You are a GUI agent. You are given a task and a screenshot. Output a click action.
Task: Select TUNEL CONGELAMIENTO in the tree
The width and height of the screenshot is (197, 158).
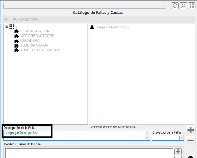pos(41,50)
